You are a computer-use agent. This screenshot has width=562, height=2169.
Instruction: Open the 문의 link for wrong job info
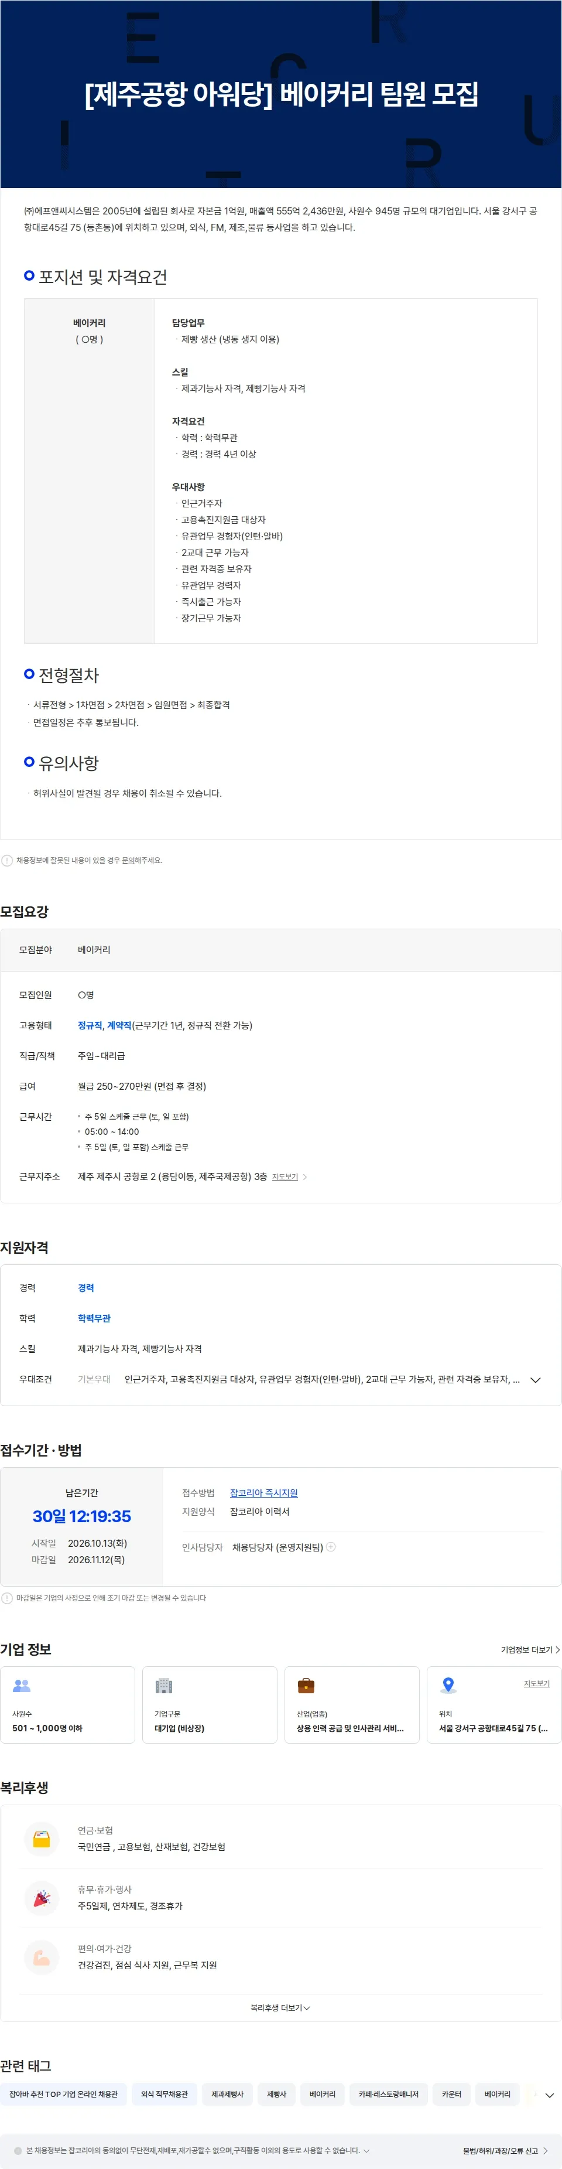[x=128, y=861]
